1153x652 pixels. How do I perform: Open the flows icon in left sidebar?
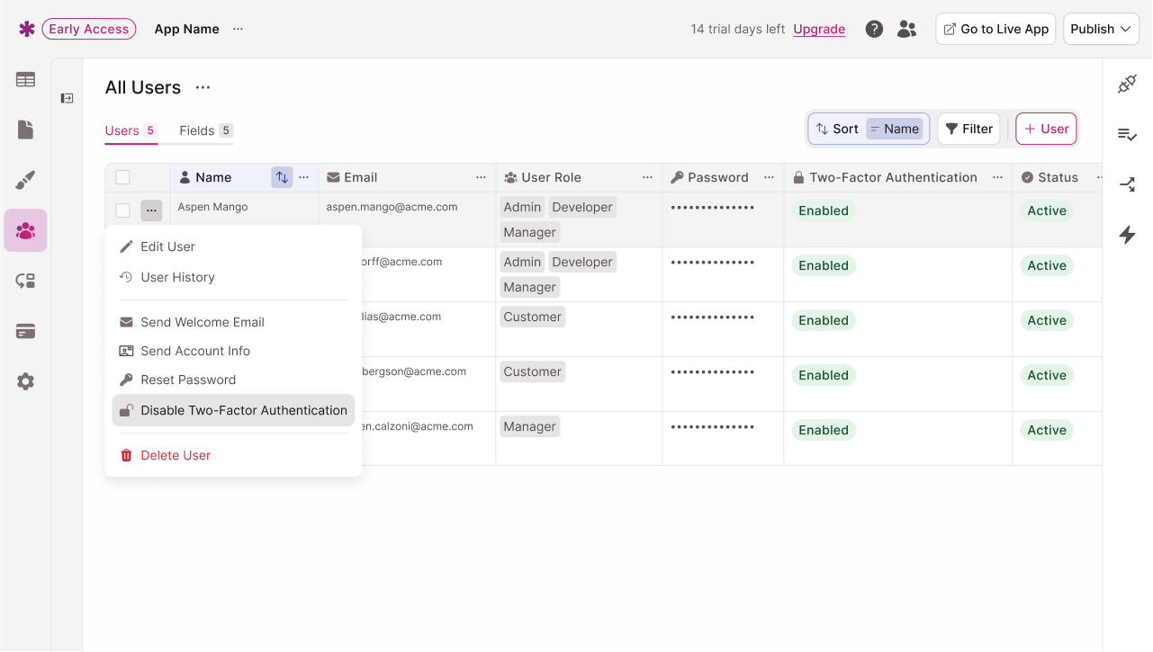pos(25,281)
